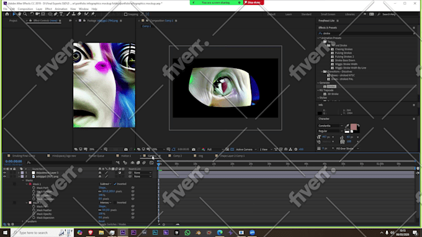Viewport: 422px width, 237px height.
Task: Select the Type text tool
Action: (61, 14)
